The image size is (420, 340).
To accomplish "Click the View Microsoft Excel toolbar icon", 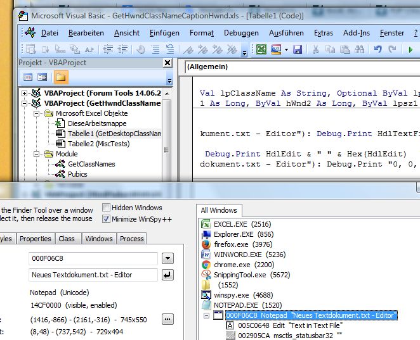I will click(x=261, y=49).
